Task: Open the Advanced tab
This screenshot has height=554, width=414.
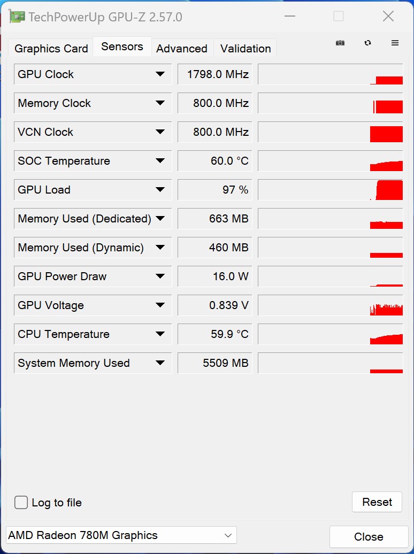Action: pyautogui.click(x=182, y=49)
